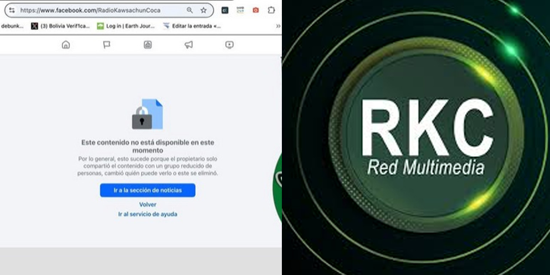Click the 'Ir a la sección de noticias' button
Viewport: 550px width, 275px height.
pyautogui.click(x=148, y=190)
